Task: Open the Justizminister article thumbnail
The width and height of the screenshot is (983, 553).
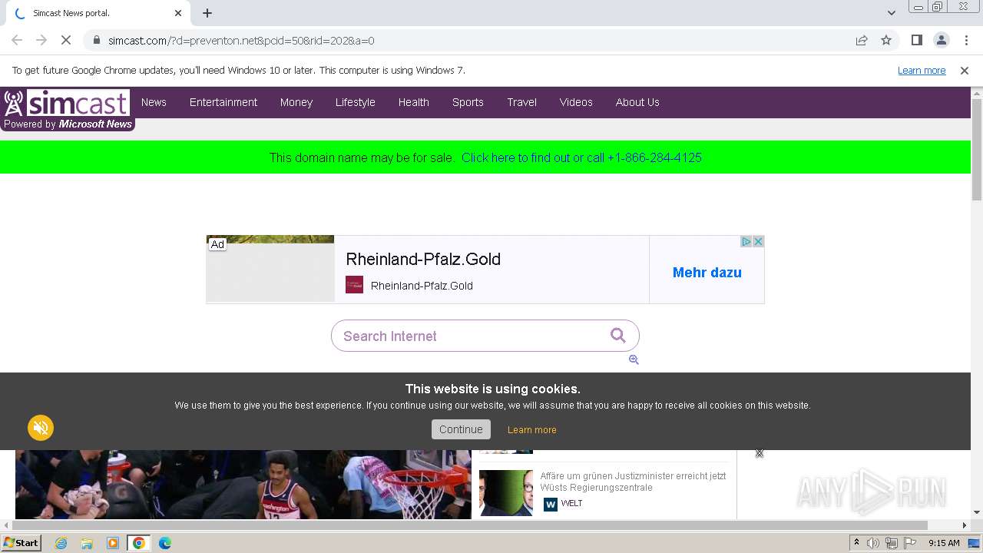Action: tap(506, 492)
